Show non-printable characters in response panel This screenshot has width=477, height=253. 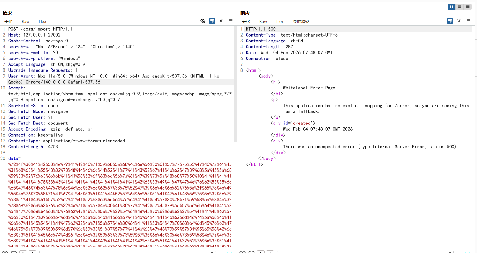[459, 21]
